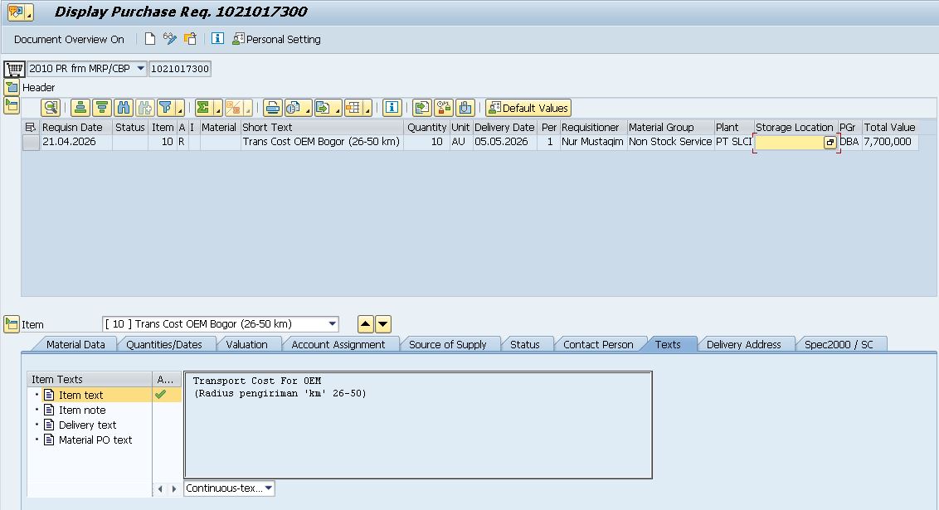The image size is (939, 510).
Task: Expand the item selector dropdown
Action: [x=333, y=324]
